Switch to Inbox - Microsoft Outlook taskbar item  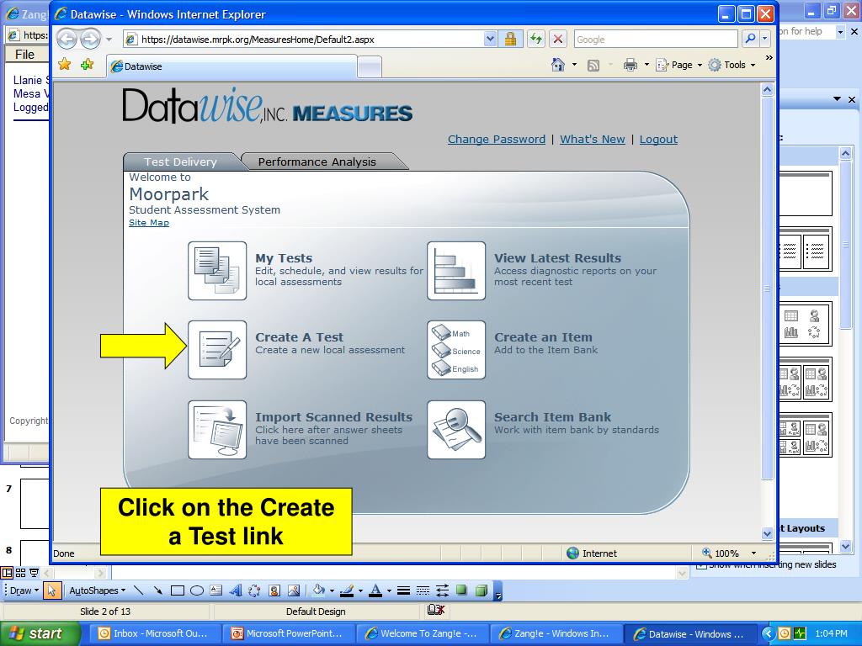(153, 633)
